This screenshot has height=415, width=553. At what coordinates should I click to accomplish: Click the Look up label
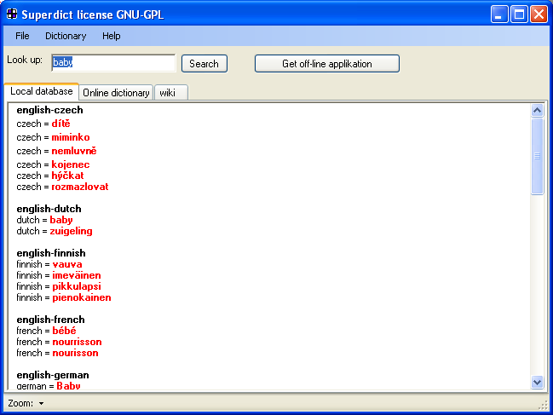(25, 60)
